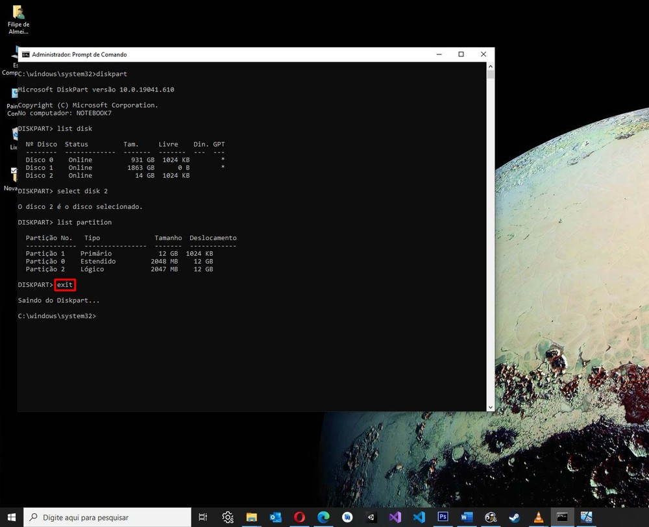Maximize the Command Prompt window
Screen dimensions: 649x527
(461, 55)
